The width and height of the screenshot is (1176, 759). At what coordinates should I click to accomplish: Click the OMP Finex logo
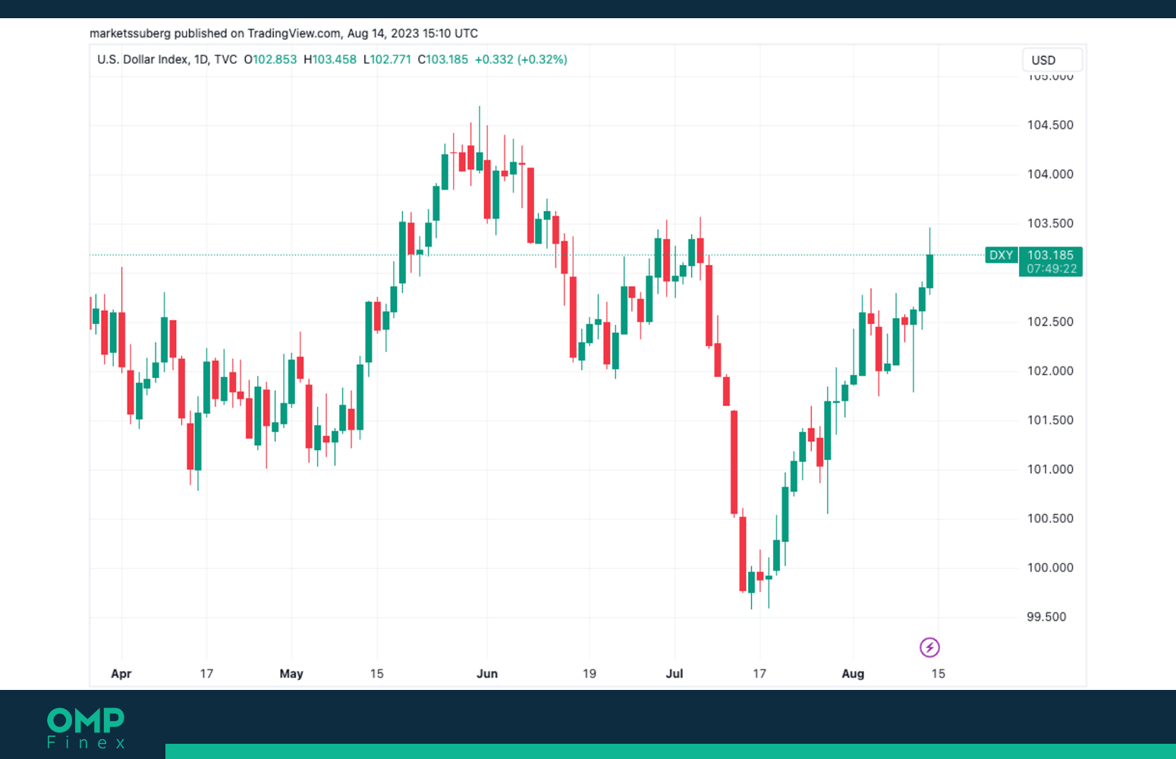pos(86,729)
